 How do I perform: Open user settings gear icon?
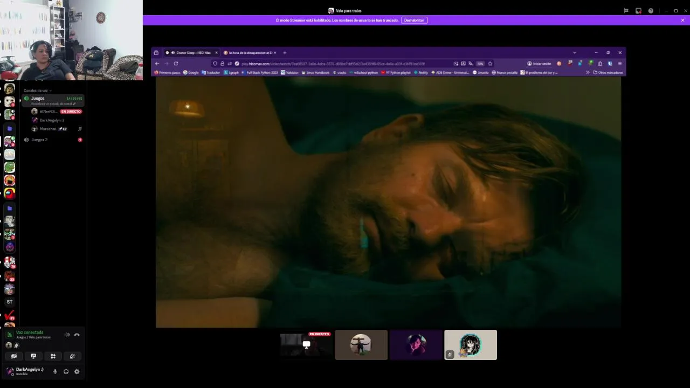click(x=77, y=371)
